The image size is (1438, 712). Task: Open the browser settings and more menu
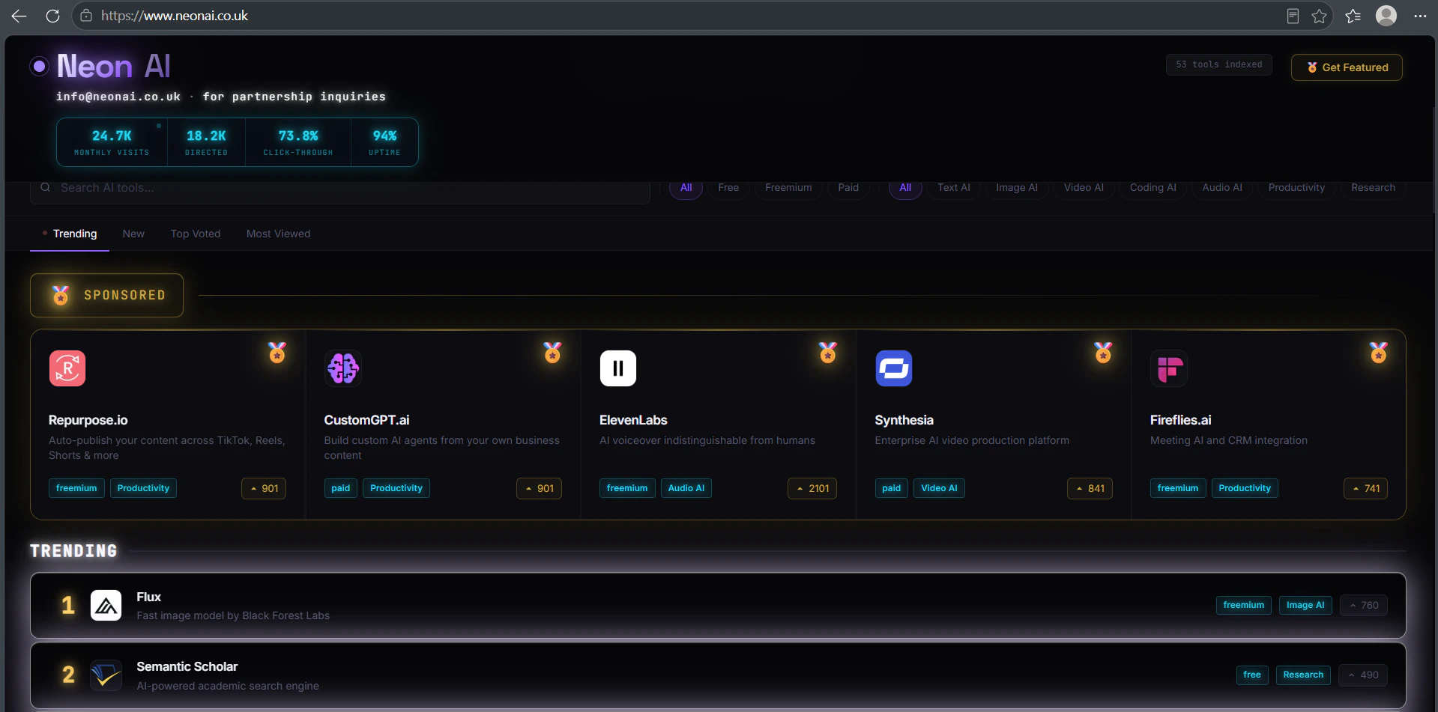pyautogui.click(x=1420, y=16)
